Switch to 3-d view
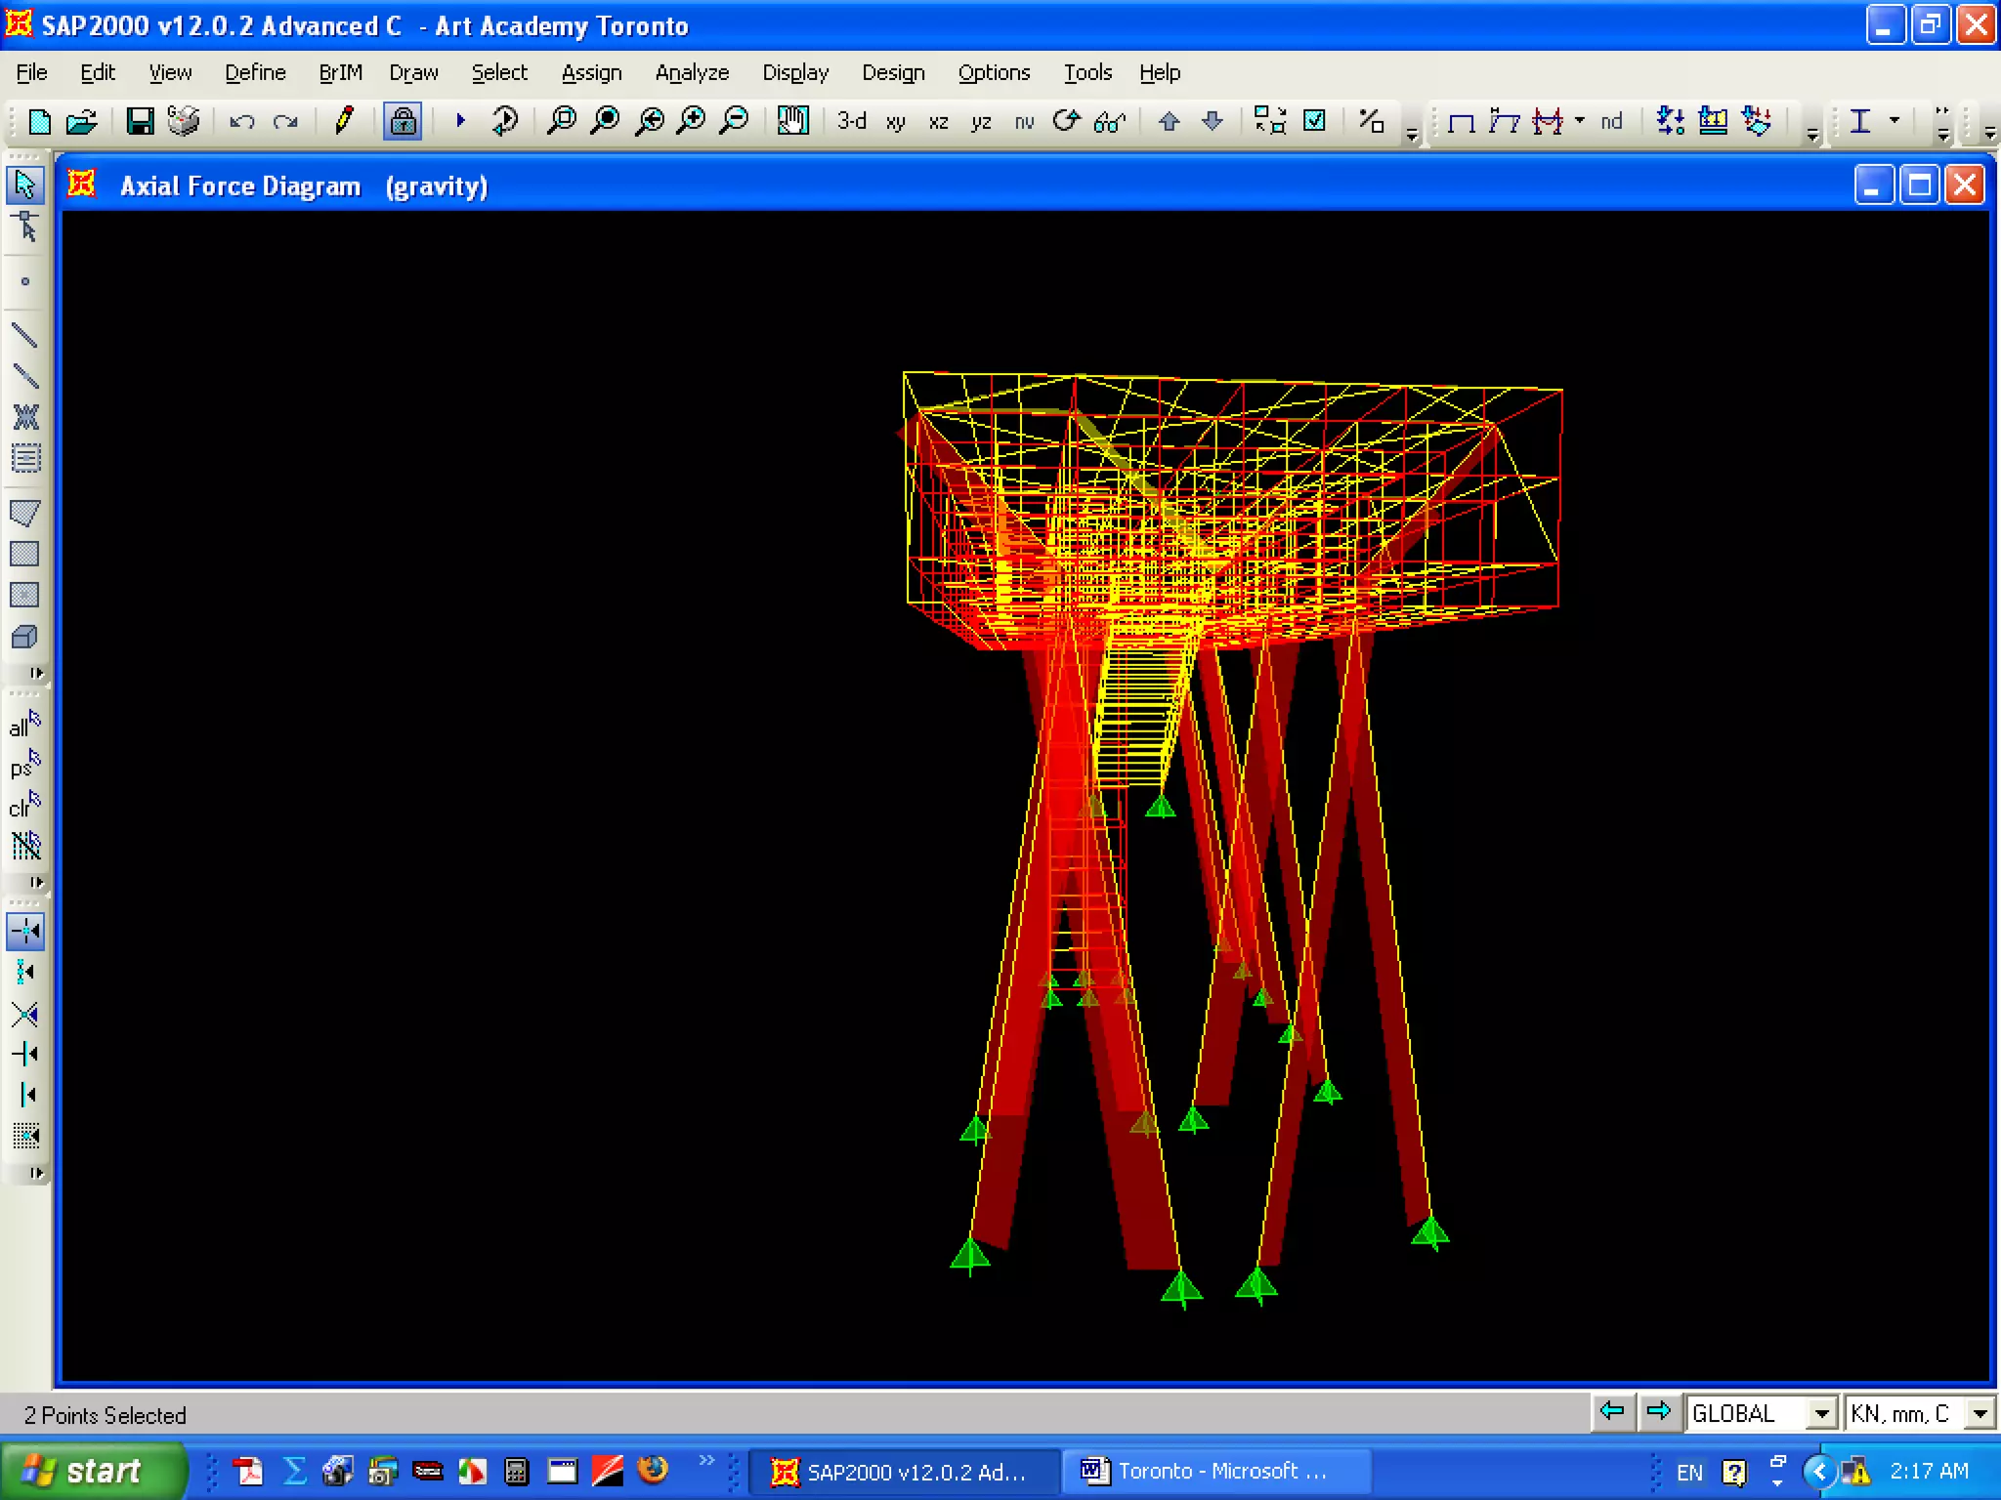 (852, 121)
